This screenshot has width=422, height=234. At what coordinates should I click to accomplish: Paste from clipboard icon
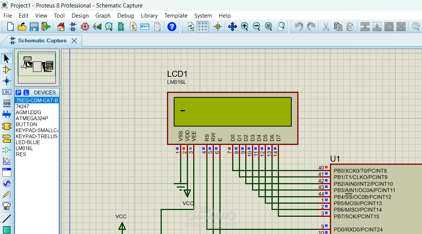tap(350, 27)
